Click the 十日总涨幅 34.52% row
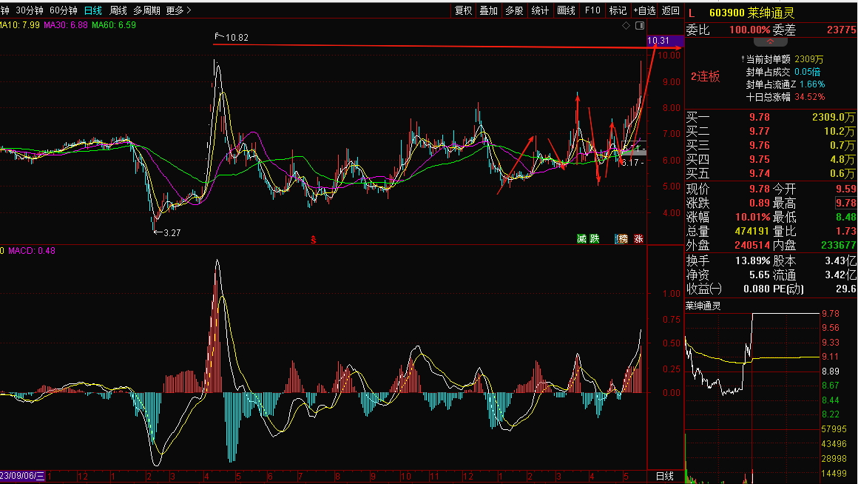Screen dimensions: 858x484 (x=786, y=97)
